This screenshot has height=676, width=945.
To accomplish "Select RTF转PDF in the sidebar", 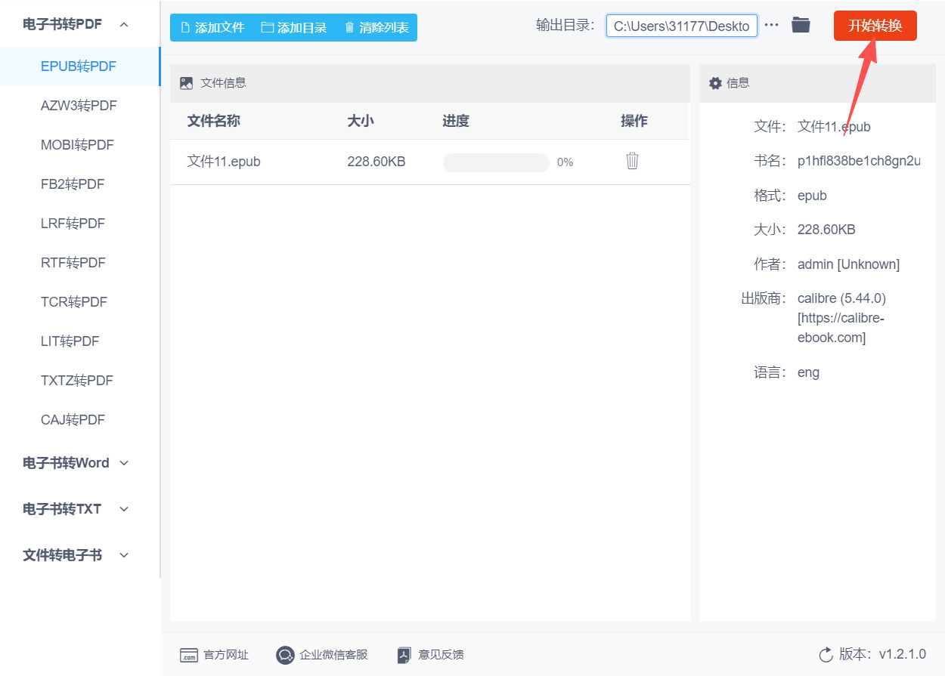I will pyautogui.click(x=80, y=263).
